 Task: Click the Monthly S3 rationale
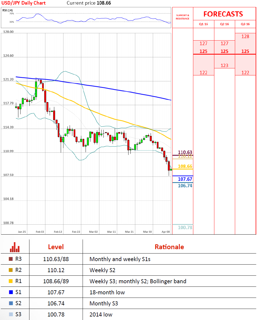(104, 304)
